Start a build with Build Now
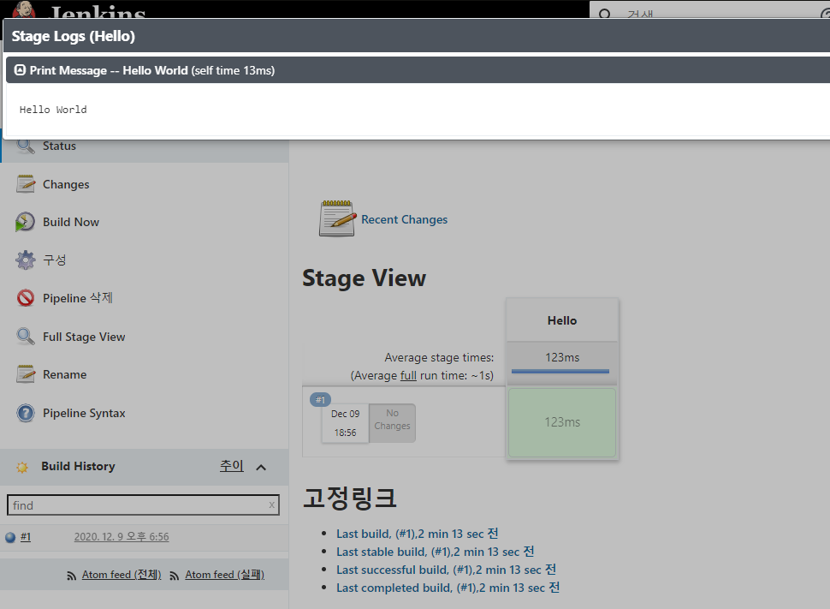This screenshot has width=830, height=609. (x=71, y=222)
